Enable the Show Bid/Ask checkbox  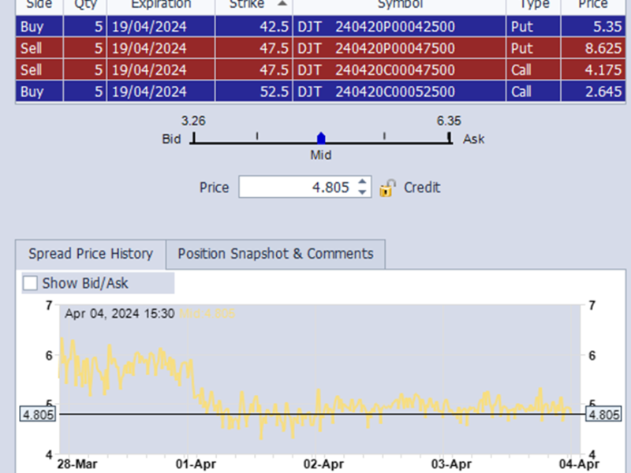click(31, 283)
